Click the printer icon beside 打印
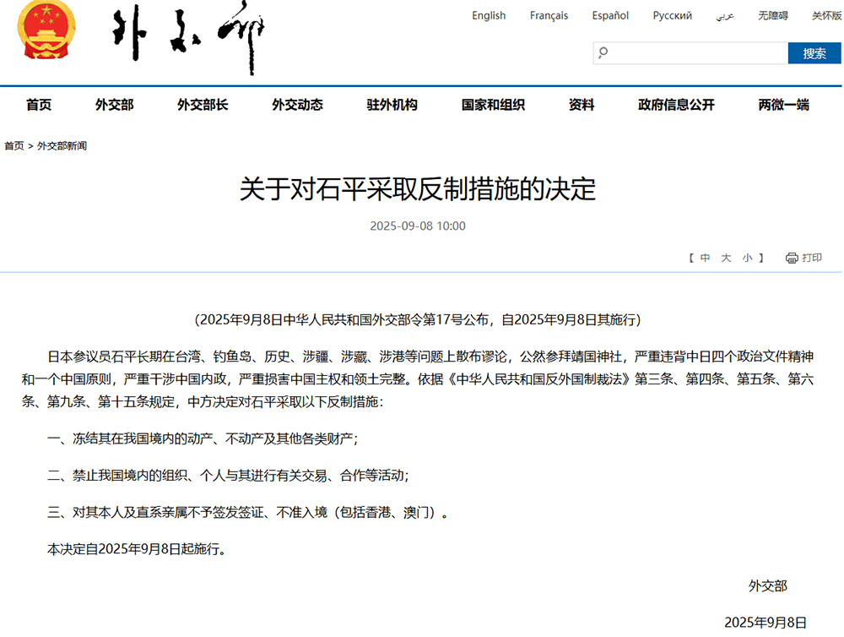This screenshot has width=844, height=637. (792, 259)
